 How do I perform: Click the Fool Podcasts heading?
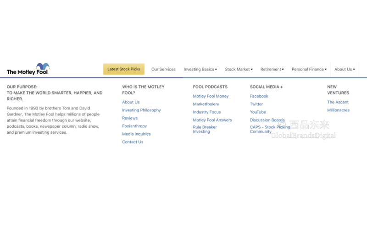click(210, 87)
